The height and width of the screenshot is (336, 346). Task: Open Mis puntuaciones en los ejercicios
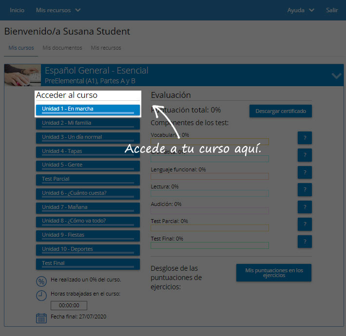[x=273, y=273]
